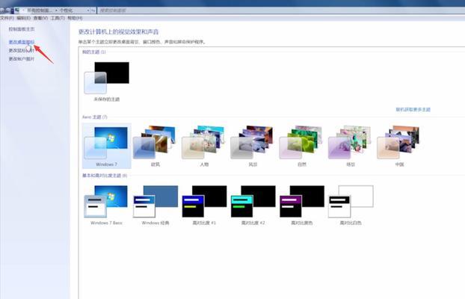Select the Windows 7 Aero theme
Screen dimensions: 465x299
pyautogui.click(x=106, y=146)
